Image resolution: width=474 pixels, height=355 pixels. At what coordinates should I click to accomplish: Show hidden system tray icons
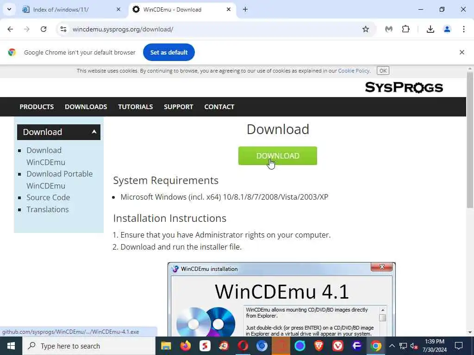[x=392, y=346]
